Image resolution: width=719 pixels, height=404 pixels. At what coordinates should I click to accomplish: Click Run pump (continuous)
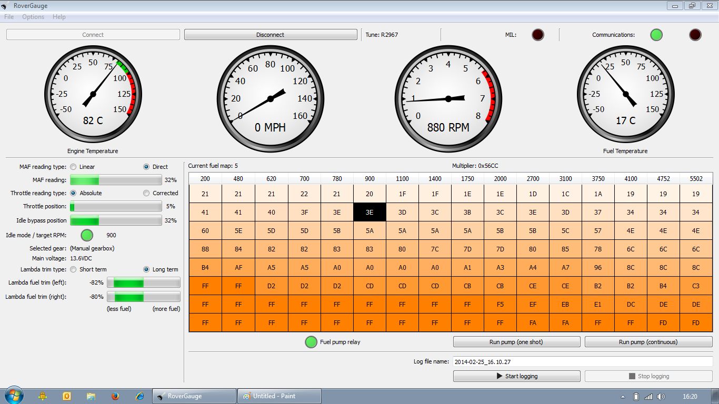(x=648, y=342)
